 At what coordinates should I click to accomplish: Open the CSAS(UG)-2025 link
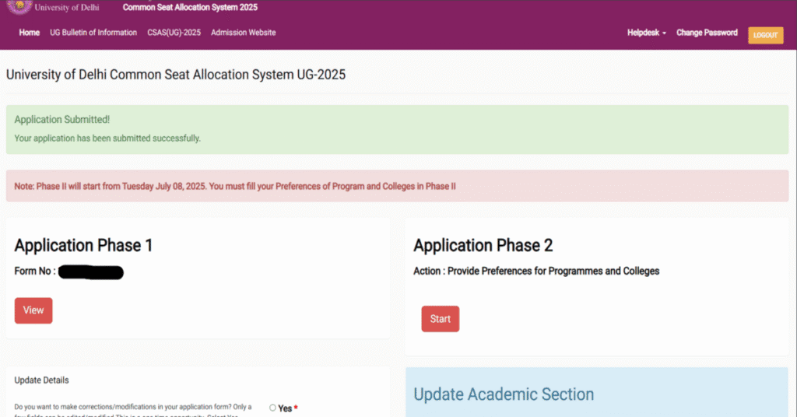[174, 33]
